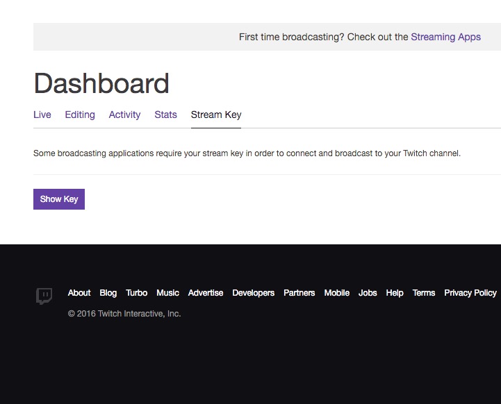Viewport: 501px width, 404px height.
Task: Open the Streaming Apps link
Action: (x=445, y=37)
